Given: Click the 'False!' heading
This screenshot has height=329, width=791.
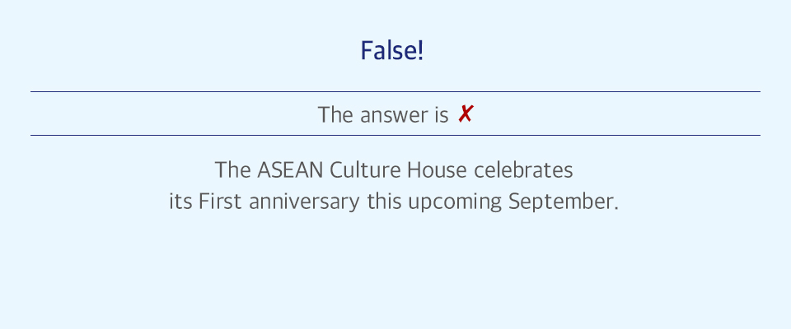Looking at the screenshot, I should coord(392,51).
